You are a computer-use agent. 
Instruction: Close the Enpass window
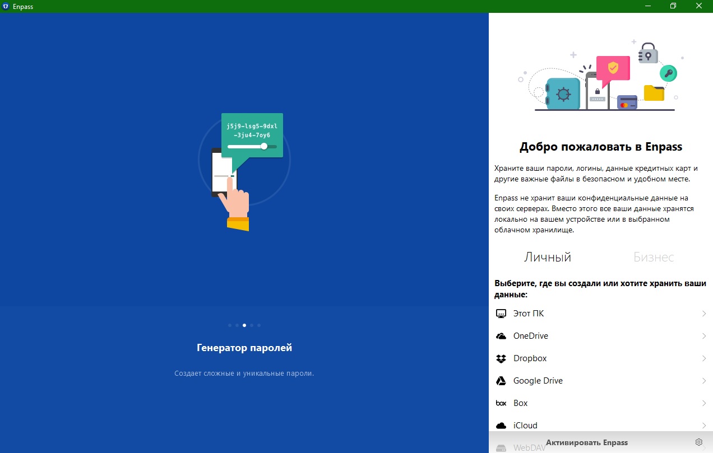[x=700, y=6]
